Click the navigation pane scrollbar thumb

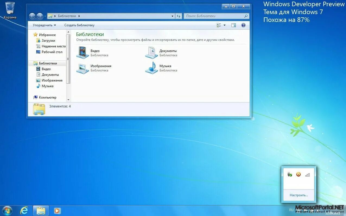point(68,59)
